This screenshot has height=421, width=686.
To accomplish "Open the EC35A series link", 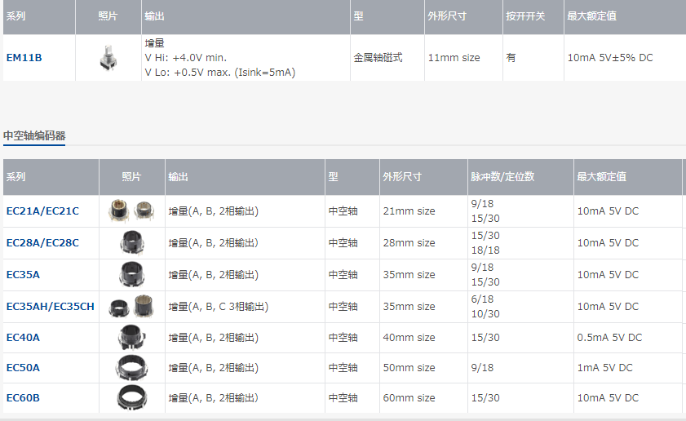I will pyautogui.click(x=23, y=275).
